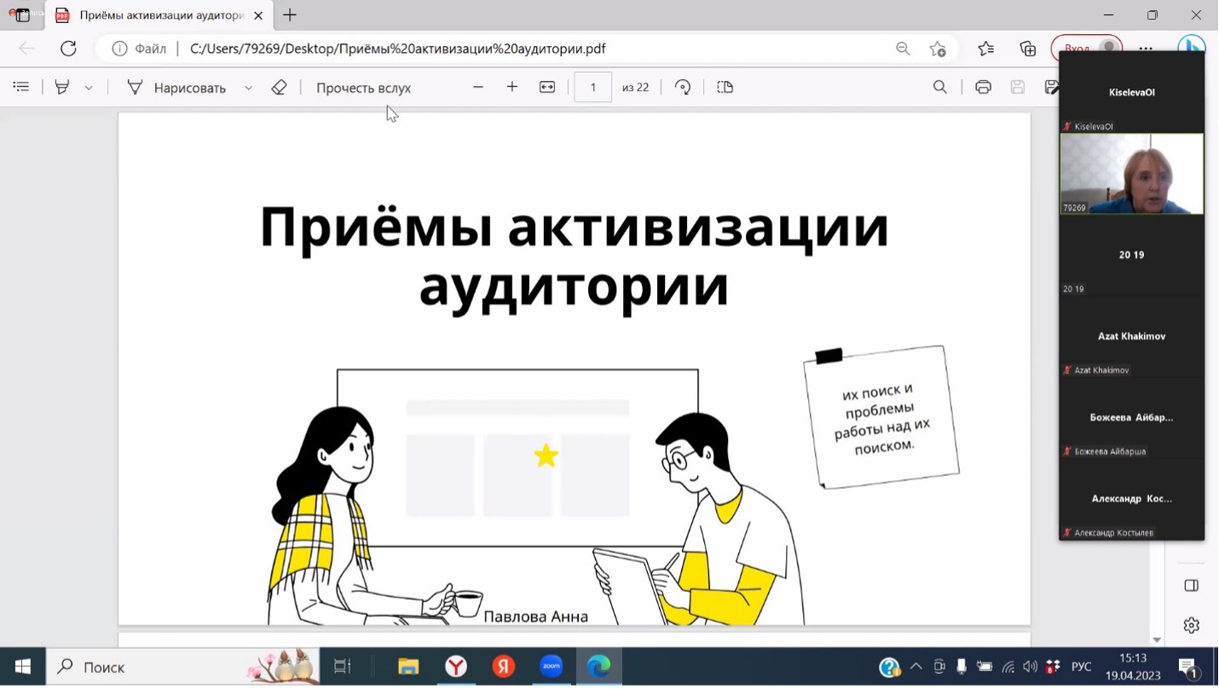The width and height of the screenshot is (1219, 689).
Task: Open Zoom from the taskbar
Action: click(x=552, y=667)
